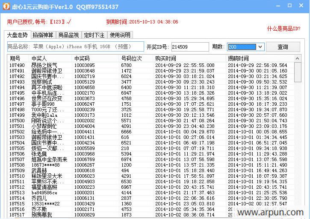Image resolution: width=310 pixels, height=219 pixels.
Task: Click winning code 10002170
Action: point(84,93)
